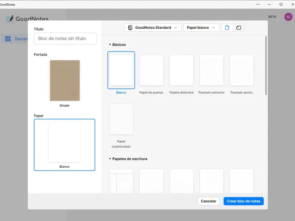Click Crear bloc de notas button

pos(243,201)
